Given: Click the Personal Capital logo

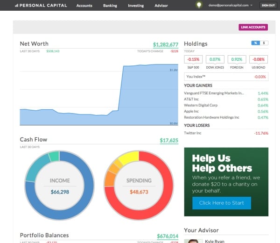Looking at the screenshot, I should (41, 5).
